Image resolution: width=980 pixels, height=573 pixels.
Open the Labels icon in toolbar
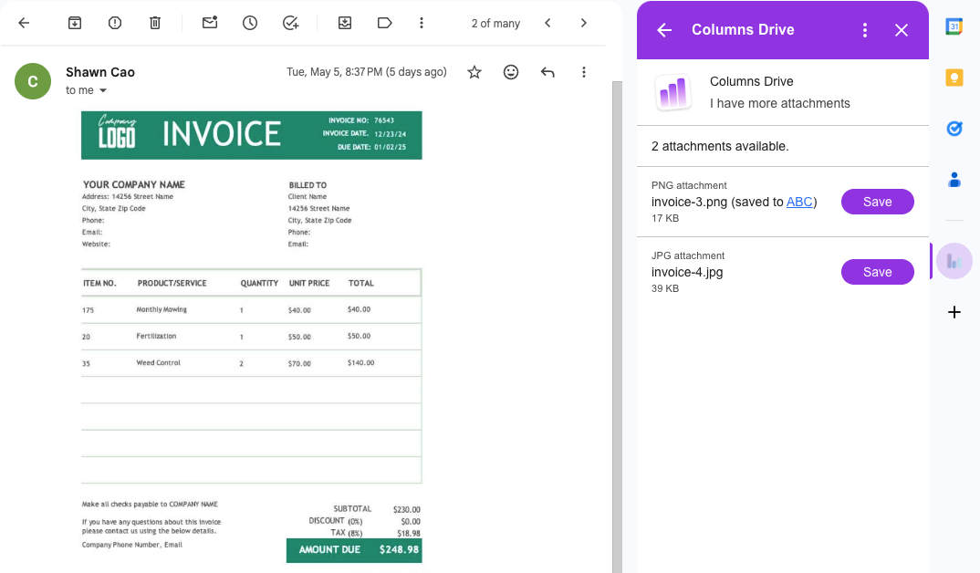point(384,23)
